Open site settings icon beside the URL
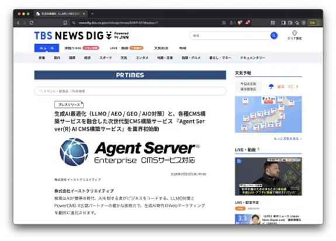The width and height of the screenshot is (336, 241). click(x=74, y=23)
